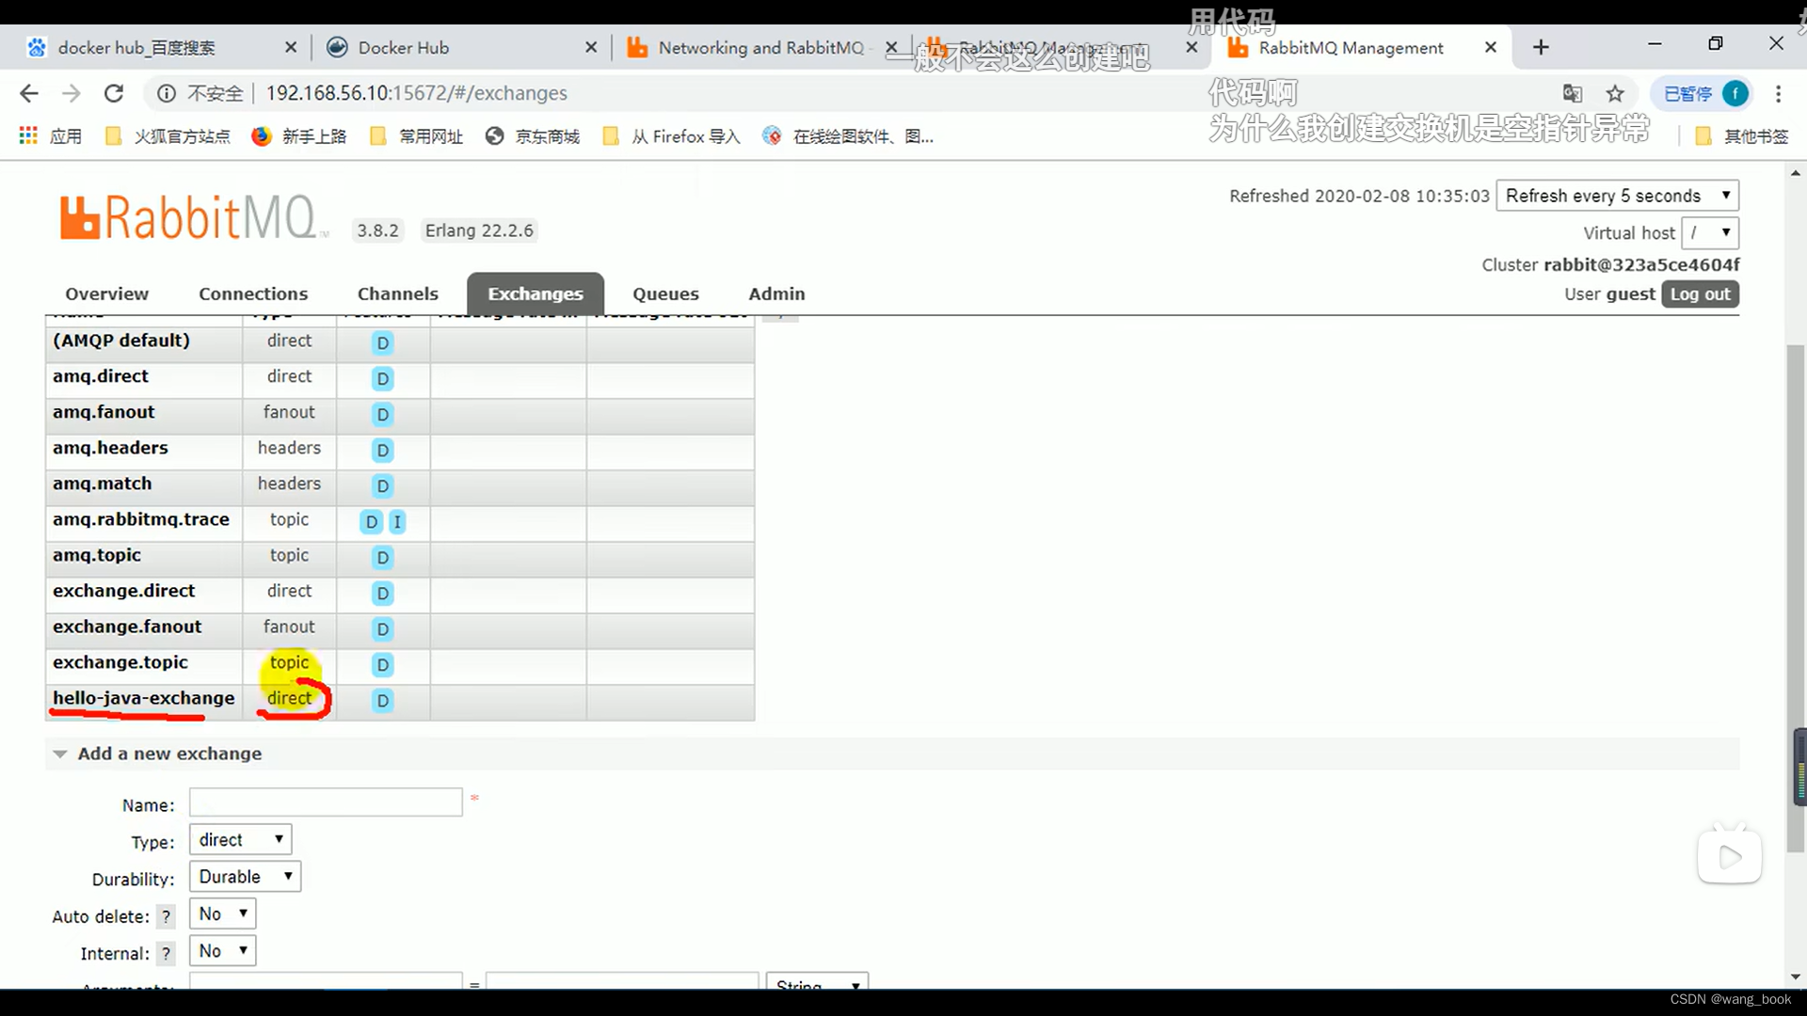Open the apps grid bookmark icon

coord(28,136)
